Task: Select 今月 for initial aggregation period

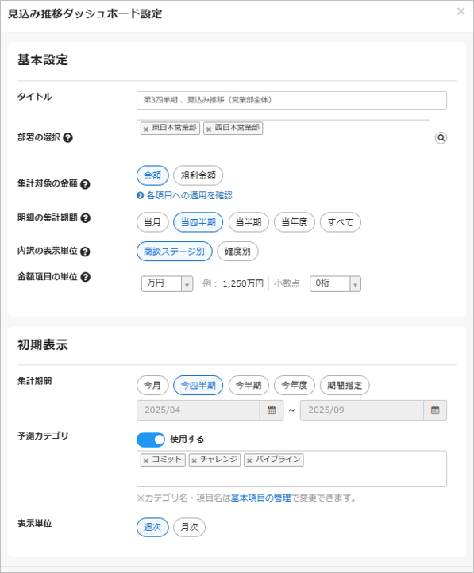Action: (x=152, y=385)
